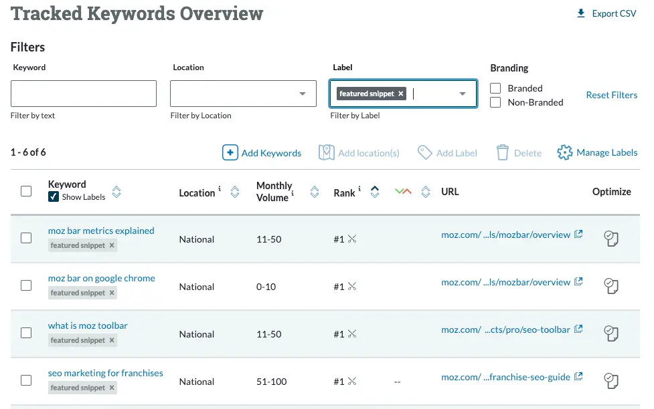Image resolution: width=654 pixels, height=409 pixels.
Task: Sort rows by Rank column arrows
Action: point(375,192)
